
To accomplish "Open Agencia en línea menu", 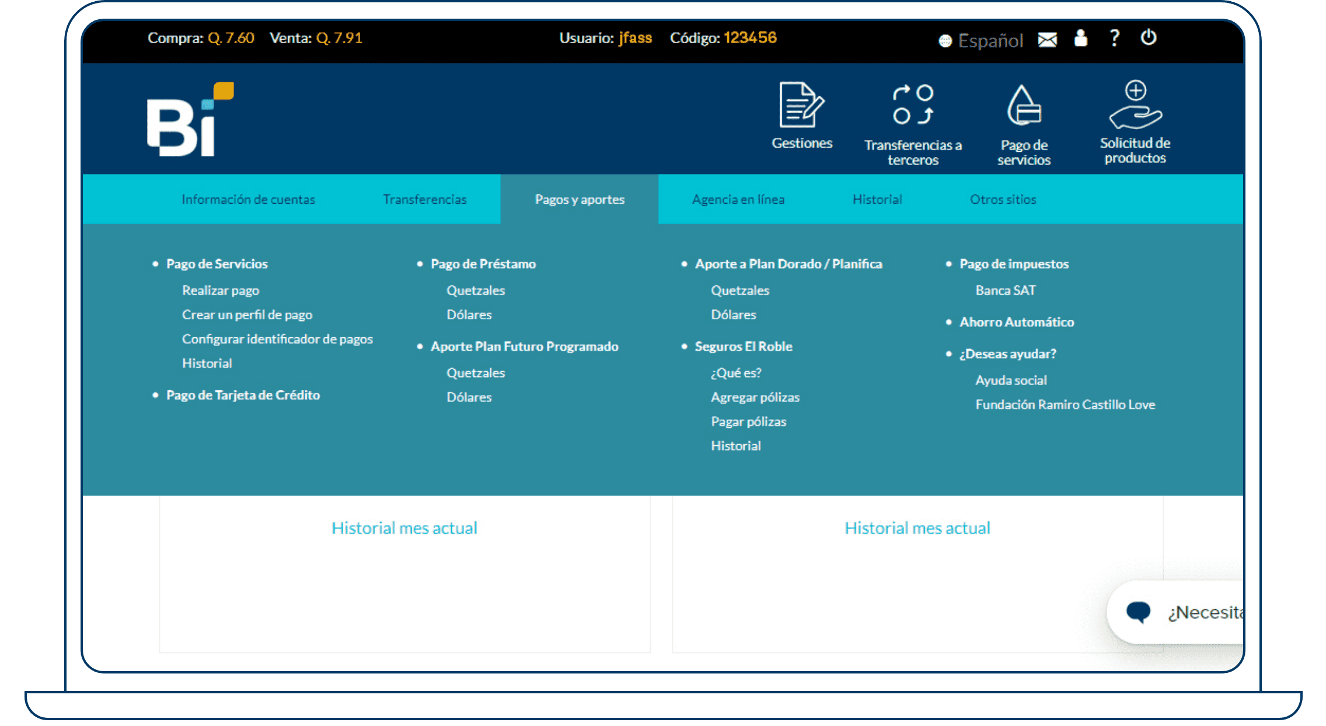I will point(738,200).
